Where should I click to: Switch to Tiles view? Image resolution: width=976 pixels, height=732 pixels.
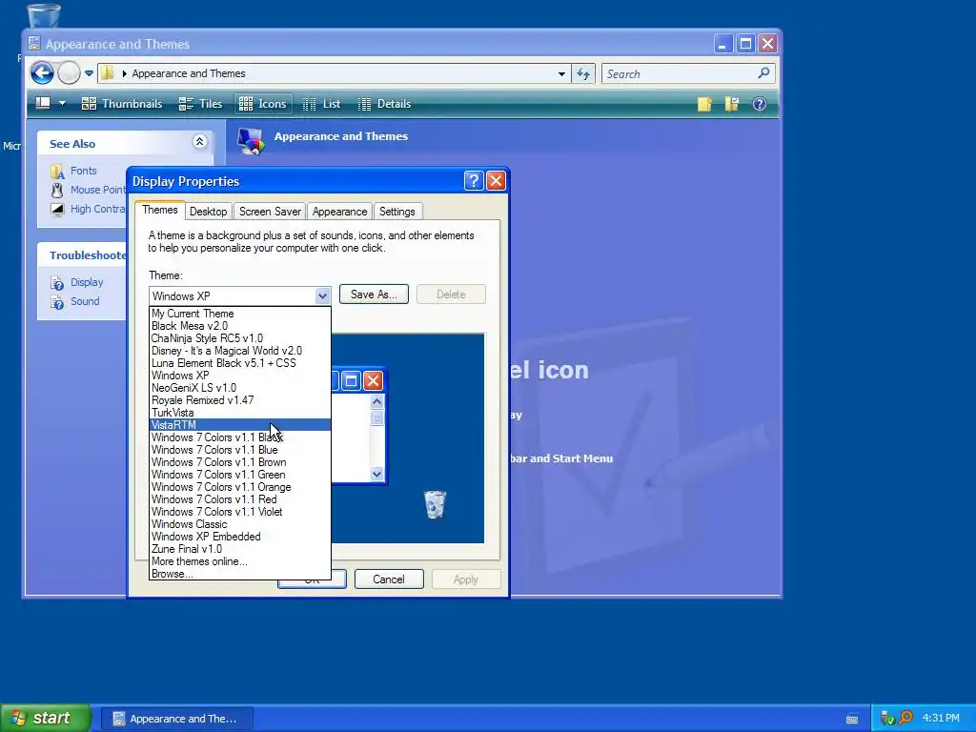tap(200, 104)
